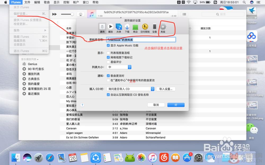Open iBooks from the Dock
Screen dimensions: 265x165
tap(175, 158)
